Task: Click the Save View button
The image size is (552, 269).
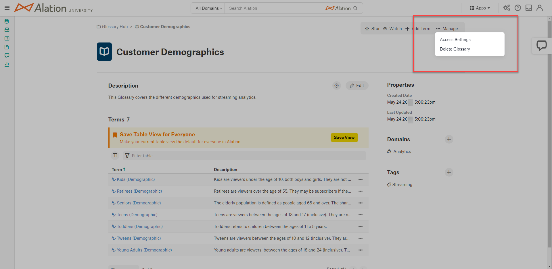Action: (344, 138)
